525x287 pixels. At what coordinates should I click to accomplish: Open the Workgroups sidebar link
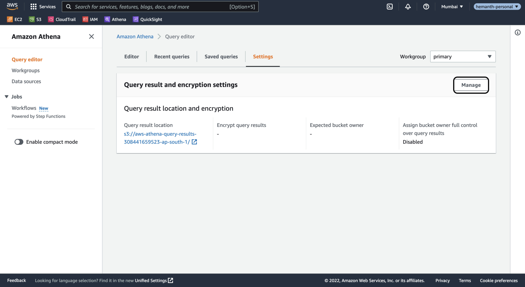25,70
